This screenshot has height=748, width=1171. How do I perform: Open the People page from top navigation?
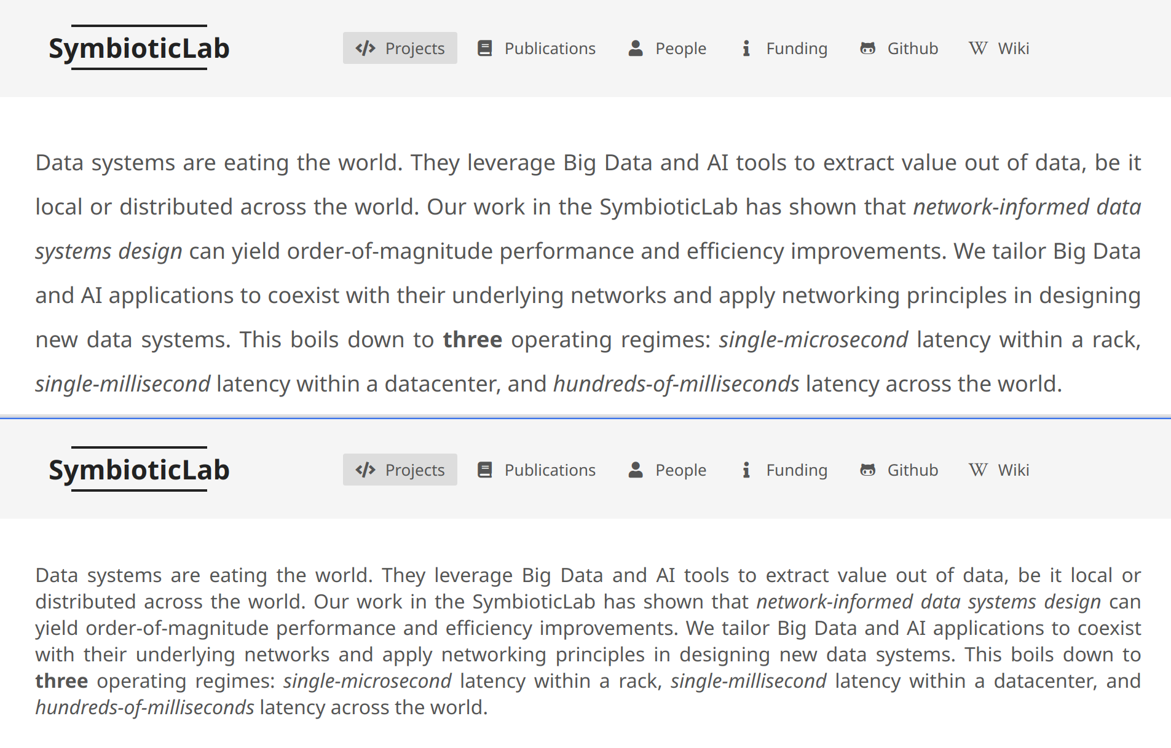pos(680,48)
